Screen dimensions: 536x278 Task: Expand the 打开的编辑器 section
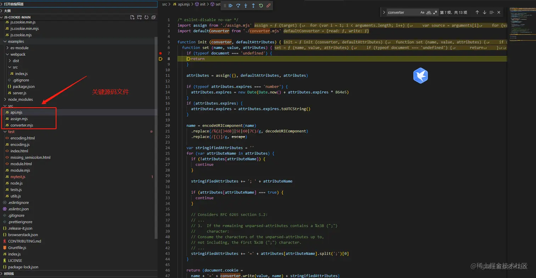pyautogui.click(x=14, y=4)
